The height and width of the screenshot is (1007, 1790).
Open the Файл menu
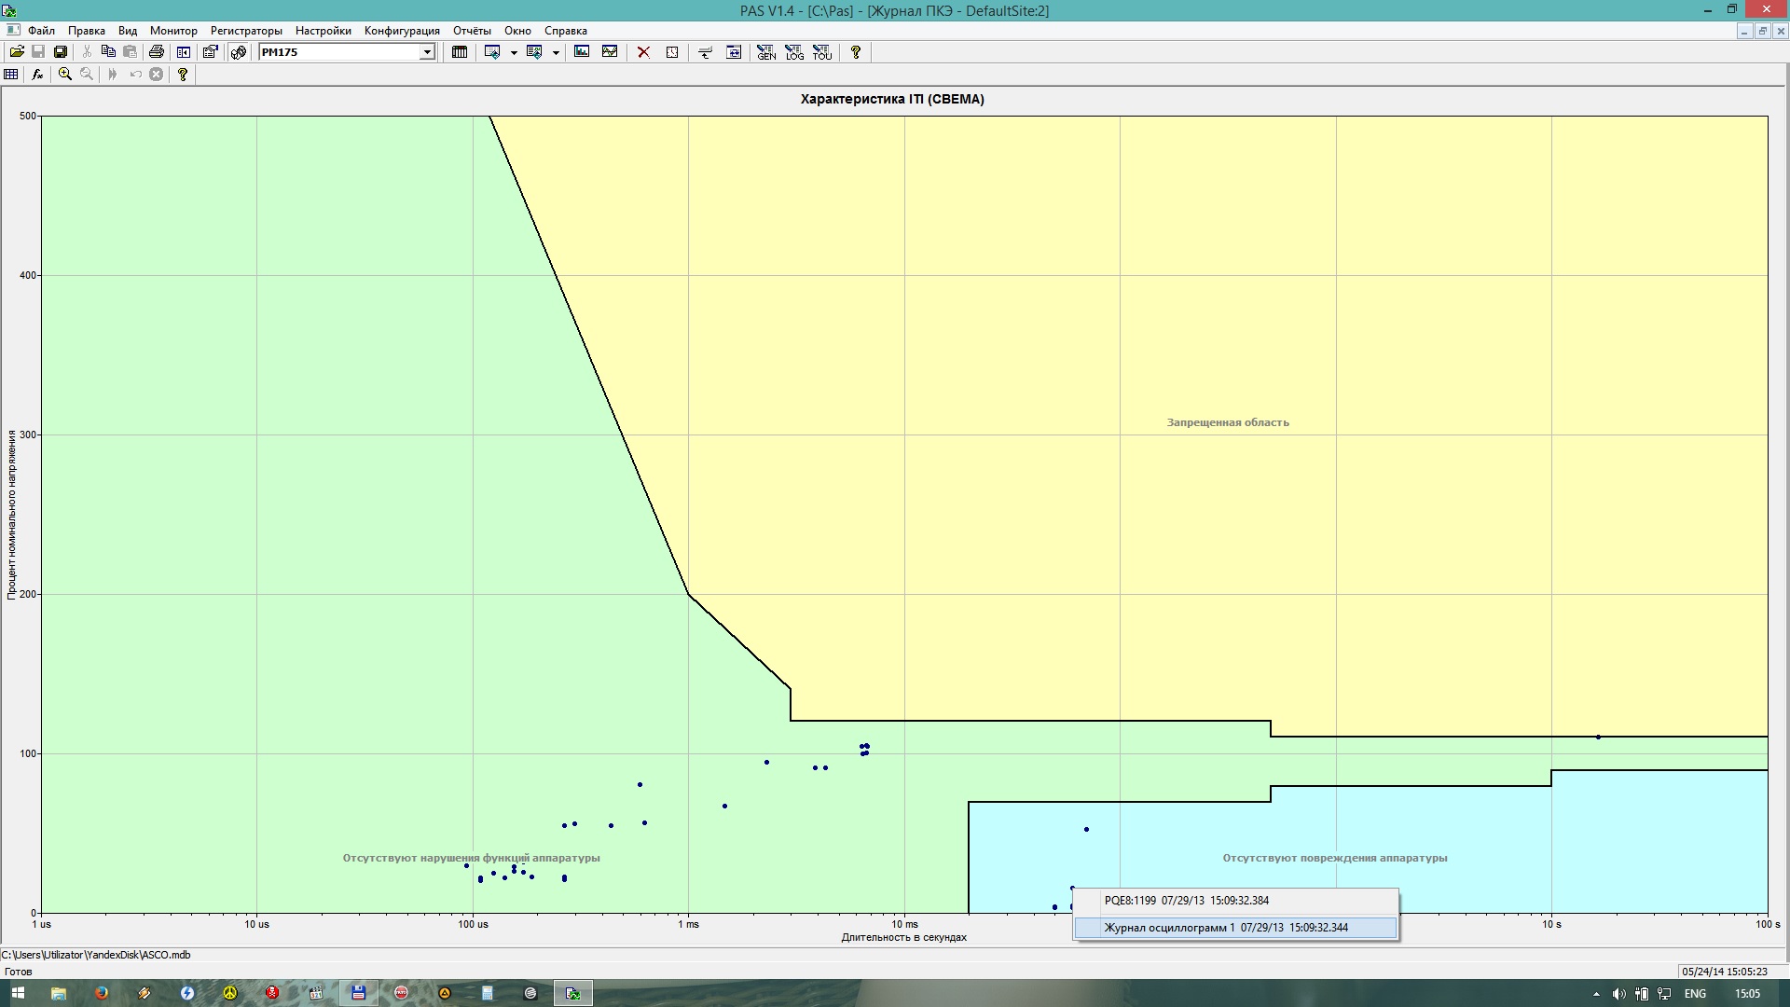41,31
